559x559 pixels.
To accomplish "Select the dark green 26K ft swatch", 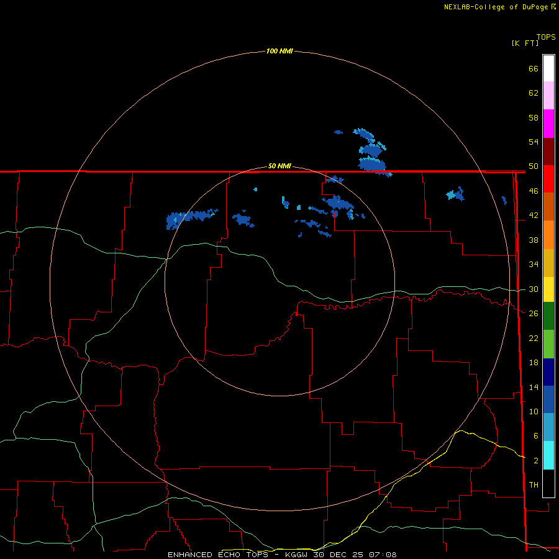I will pos(548,316).
